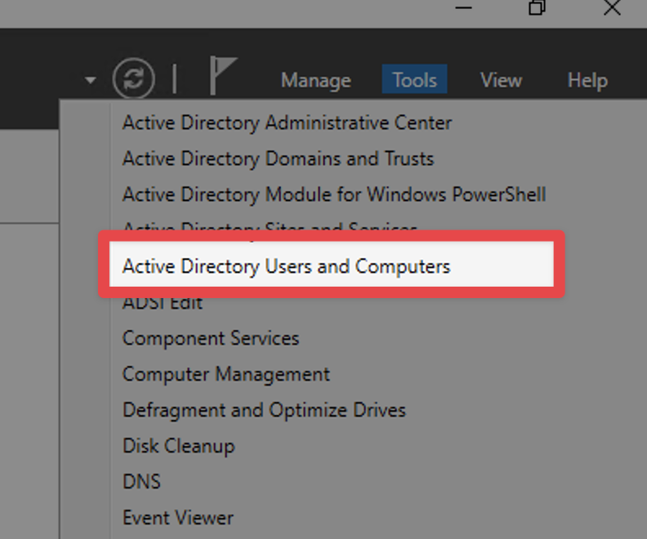Select Active Directory Domains and Trusts
This screenshot has width=647, height=539.
pyautogui.click(x=278, y=159)
